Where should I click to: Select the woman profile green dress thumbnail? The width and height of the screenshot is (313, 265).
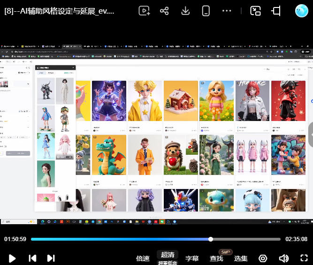coord(46,174)
